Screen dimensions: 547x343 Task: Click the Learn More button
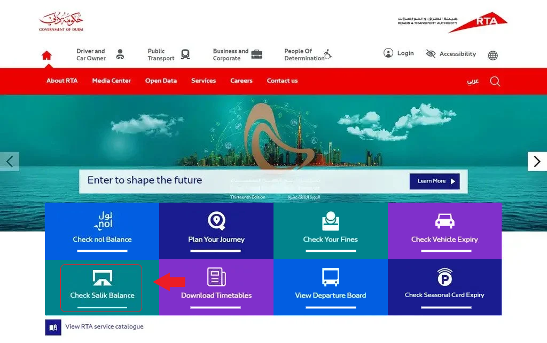[x=434, y=181]
